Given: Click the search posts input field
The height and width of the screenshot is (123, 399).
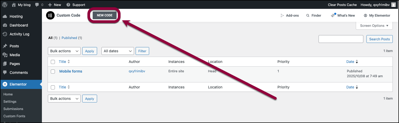Looking at the screenshot, I should [x=341, y=39].
